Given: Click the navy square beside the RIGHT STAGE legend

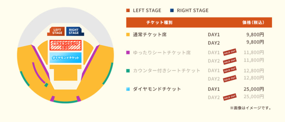Looking at the screenshot, I should pos(172,11).
